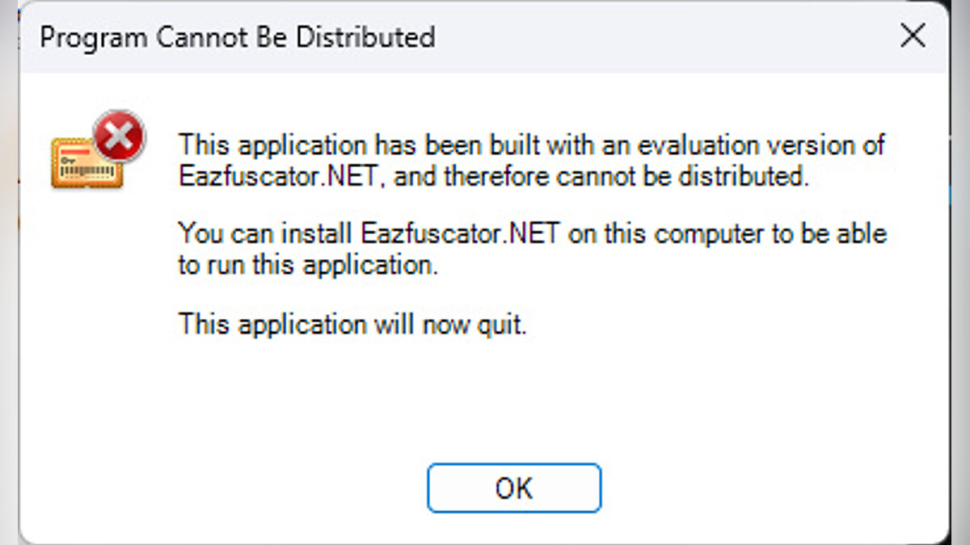Click the line starting "You can install"
The height and width of the screenshot is (545, 970).
click(532, 234)
